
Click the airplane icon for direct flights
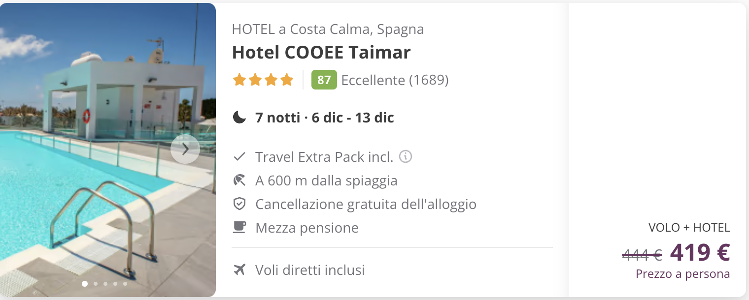click(x=239, y=270)
